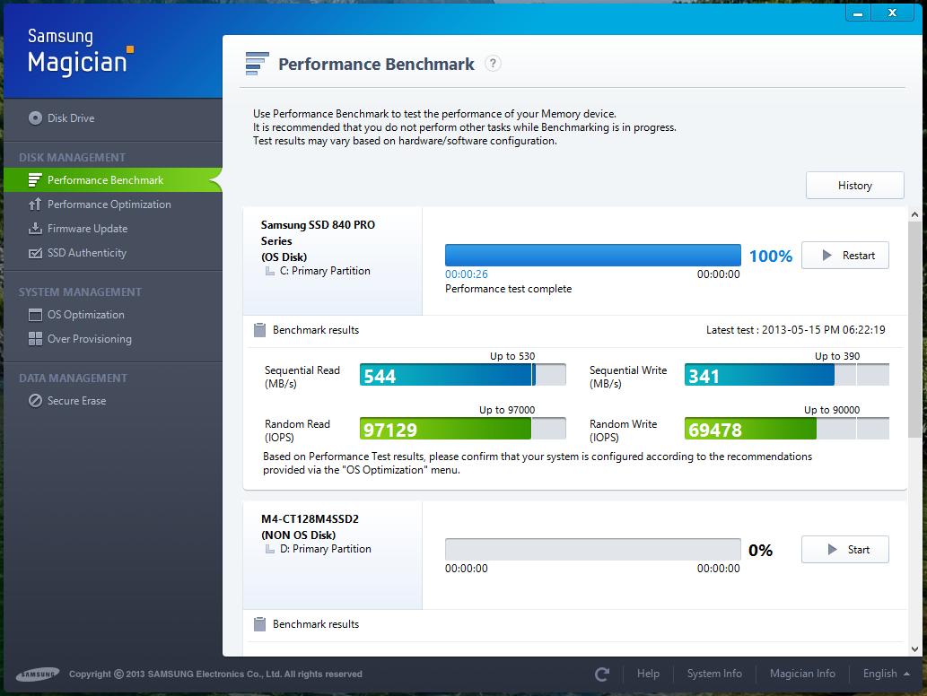Viewport: 927px width, 696px height.
Task: Click the Performance Benchmark bars icon in sidebar
Action: point(35,180)
